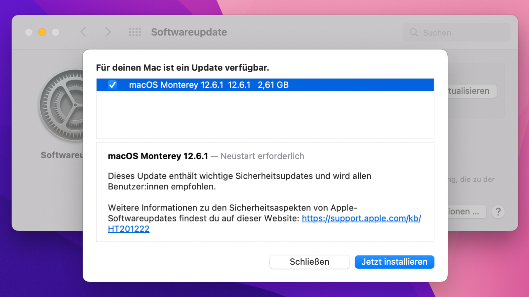529x297 pixels.
Task: Close the Softwareupdate window
Action: pyautogui.click(x=29, y=32)
